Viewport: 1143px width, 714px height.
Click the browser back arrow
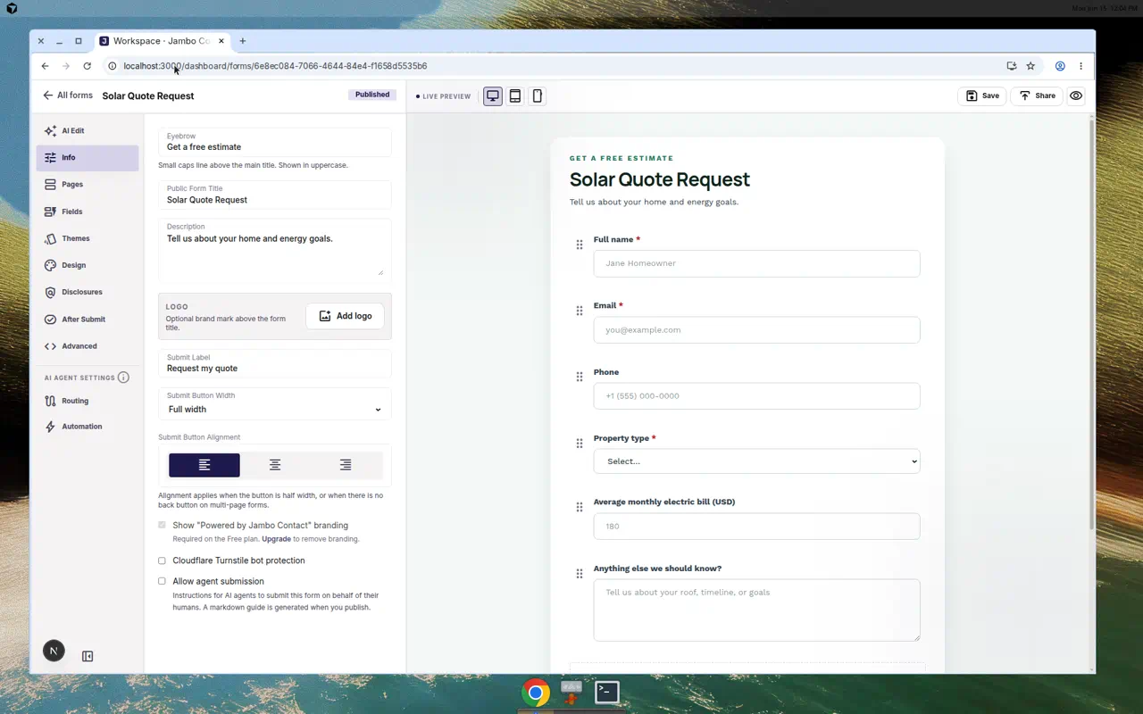point(45,66)
